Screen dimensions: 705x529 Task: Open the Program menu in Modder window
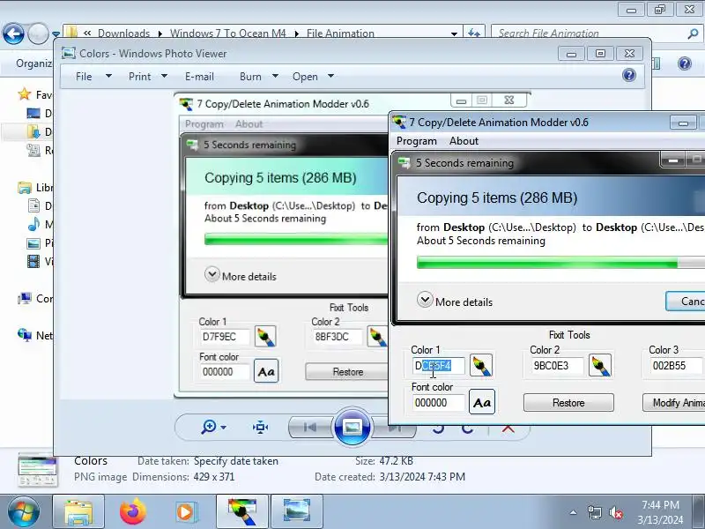tap(416, 141)
